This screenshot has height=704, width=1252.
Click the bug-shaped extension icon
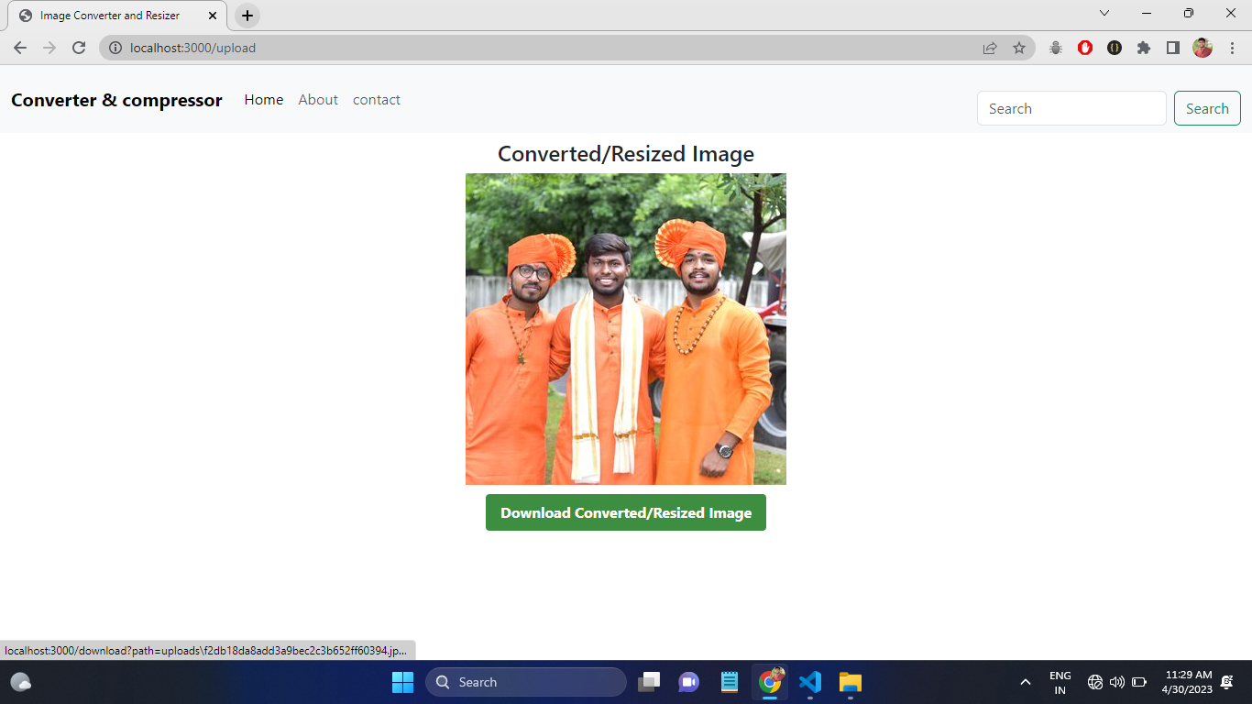1056,48
